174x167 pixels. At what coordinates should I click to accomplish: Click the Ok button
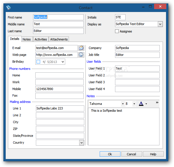pyautogui.click(x=110, y=154)
